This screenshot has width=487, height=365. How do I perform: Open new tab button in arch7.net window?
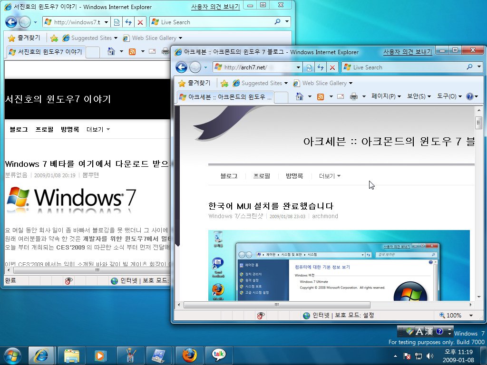281,97
